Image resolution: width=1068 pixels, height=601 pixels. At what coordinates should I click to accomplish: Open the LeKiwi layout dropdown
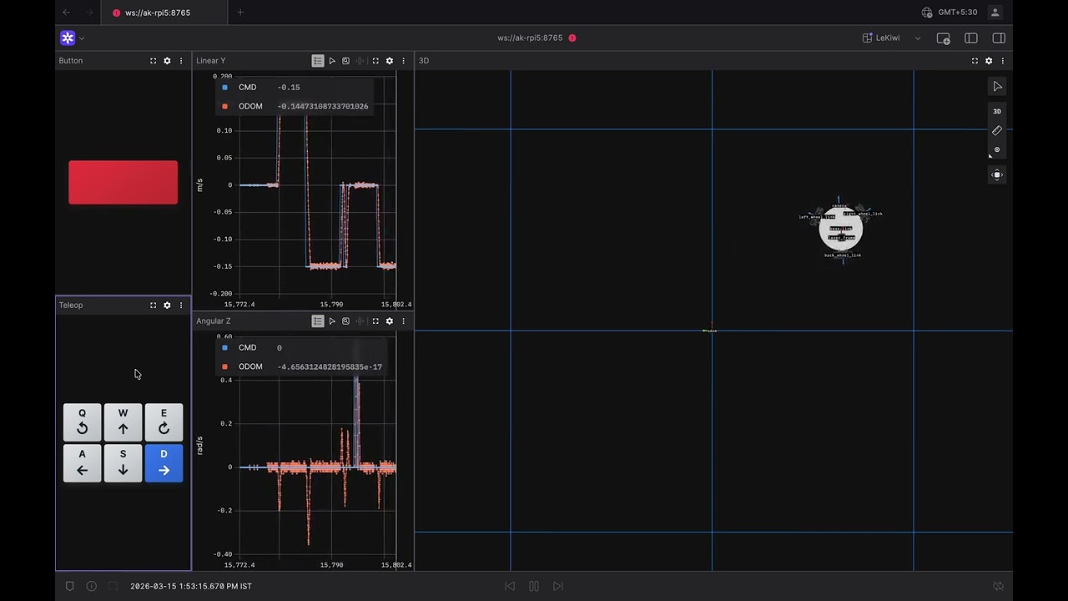click(x=892, y=38)
